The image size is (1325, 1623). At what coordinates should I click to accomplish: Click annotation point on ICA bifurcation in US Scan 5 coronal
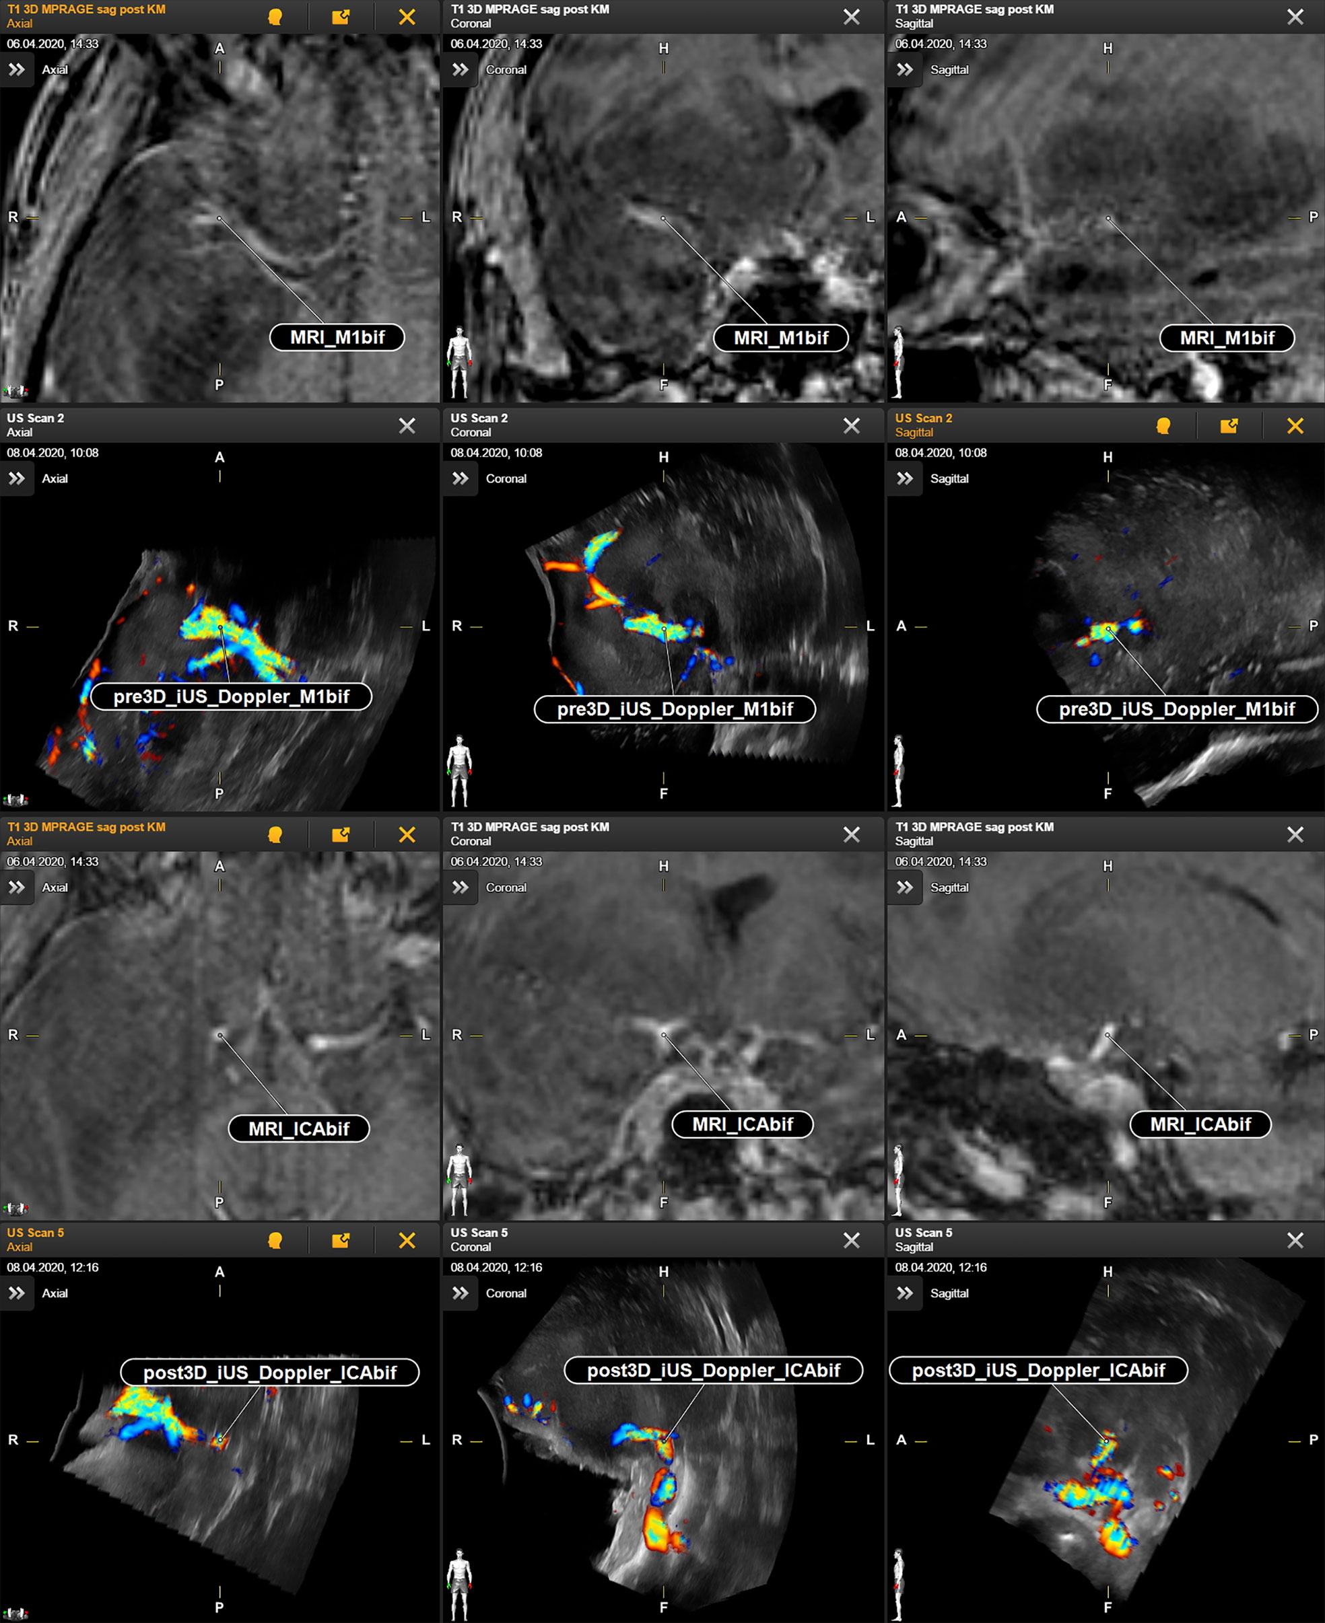click(664, 1439)
